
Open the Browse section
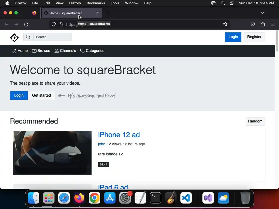click(x=41, y=51)
